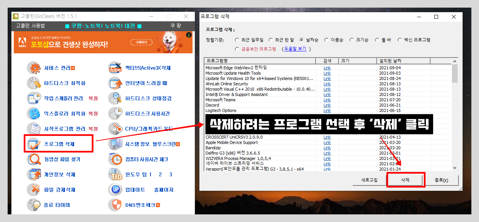
Task: Open 윈도우 팁 number 2
Action: pos(160,174)
